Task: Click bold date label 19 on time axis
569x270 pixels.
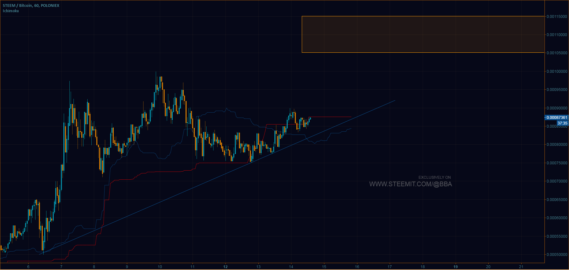Action: click(x=456, y=267)
